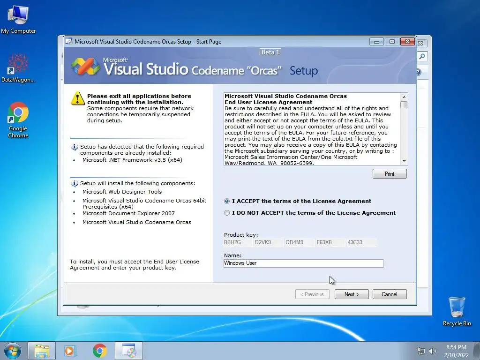The image size is (480, 360).
Task: Click first product key box BBH2G
Action: pyautogui.click(x=238, y=242)
